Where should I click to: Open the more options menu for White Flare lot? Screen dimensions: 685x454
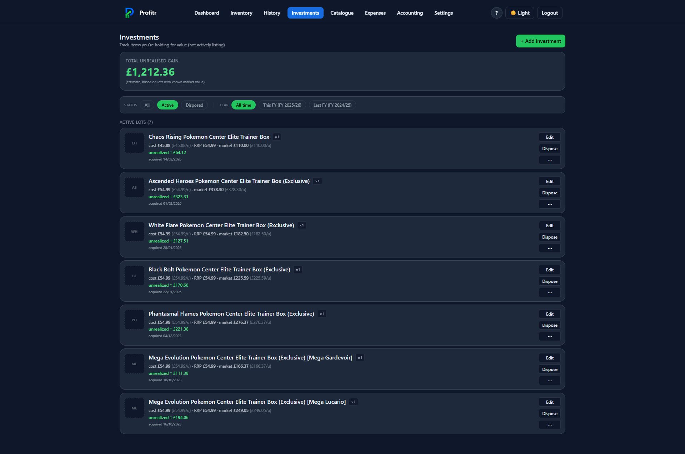[550, 248]
